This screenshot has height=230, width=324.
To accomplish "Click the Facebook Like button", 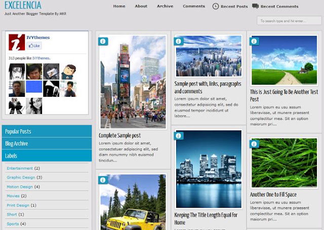I will (34, 46).
